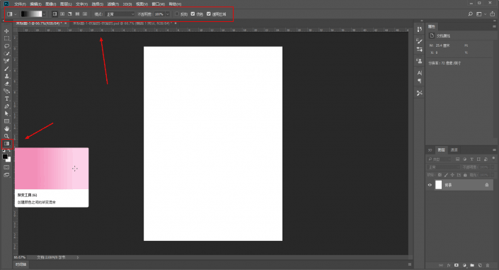
Task: Select the Gradient tool in toolbar
Action: [x=6, y=144]
